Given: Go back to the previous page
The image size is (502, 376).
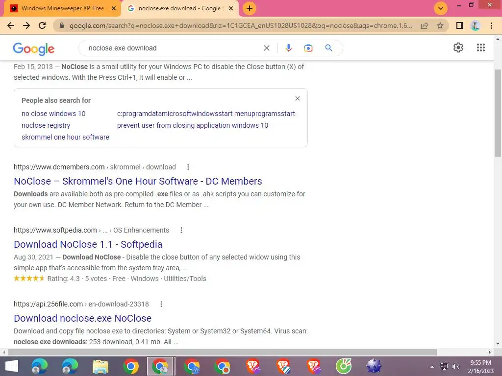Looking at the screenshot, I should tap(11, 25).
